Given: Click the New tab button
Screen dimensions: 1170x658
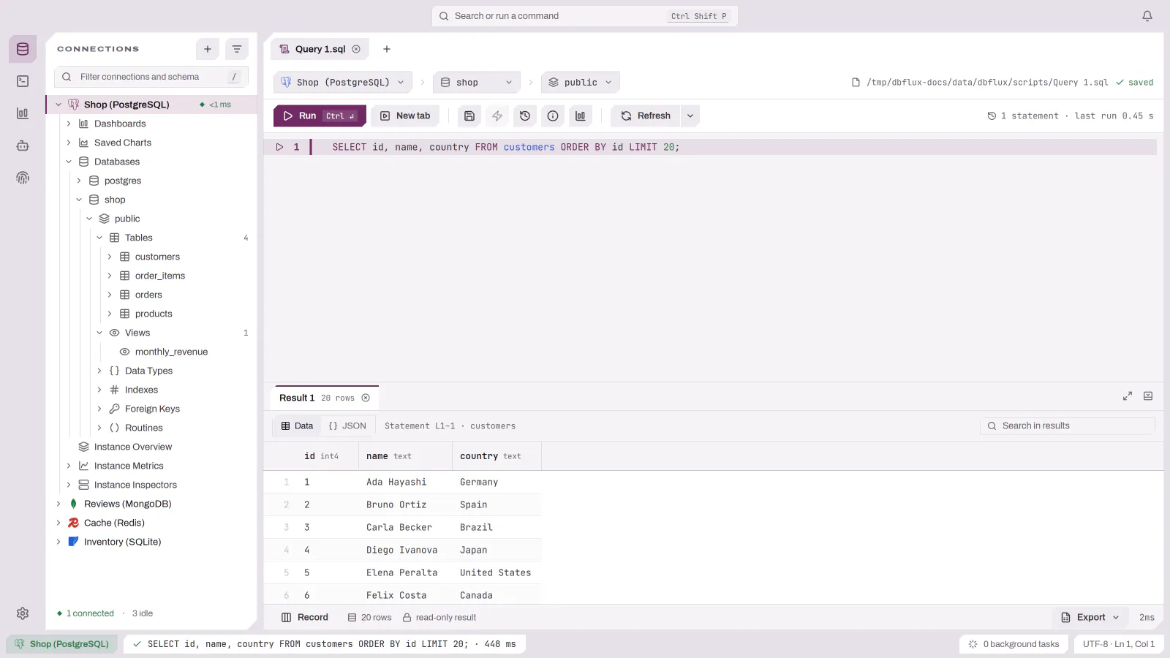Looking at the screenshot, I should click(x=405, y=116).
